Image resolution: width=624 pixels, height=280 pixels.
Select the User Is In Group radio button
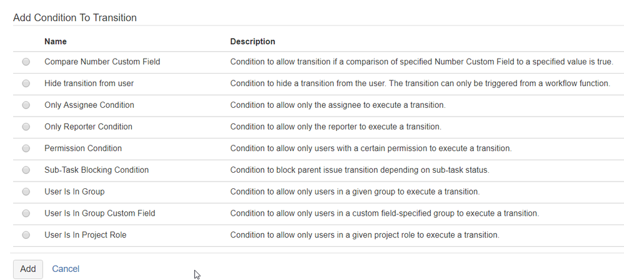coord(26,191)
